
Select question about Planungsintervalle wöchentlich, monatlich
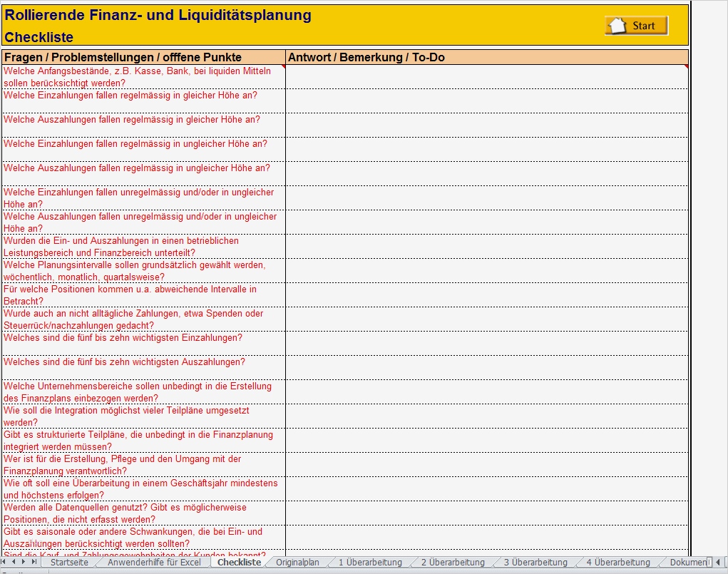pos(144,270)
